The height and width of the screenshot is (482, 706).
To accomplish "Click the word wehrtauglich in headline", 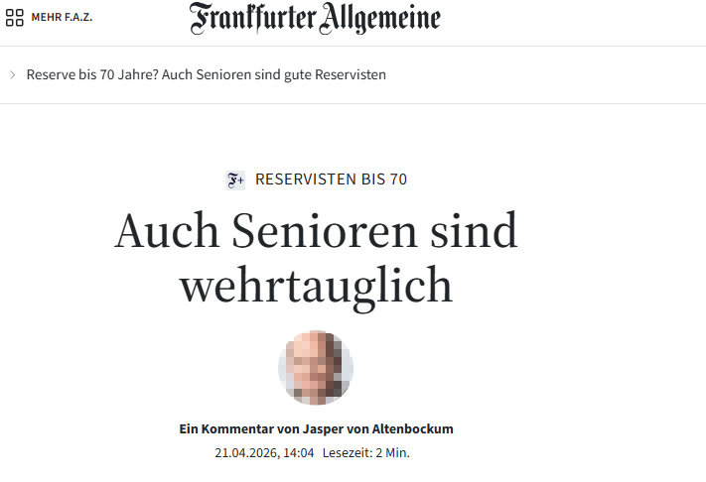I will pyautogui.click(x=316, y=287).
